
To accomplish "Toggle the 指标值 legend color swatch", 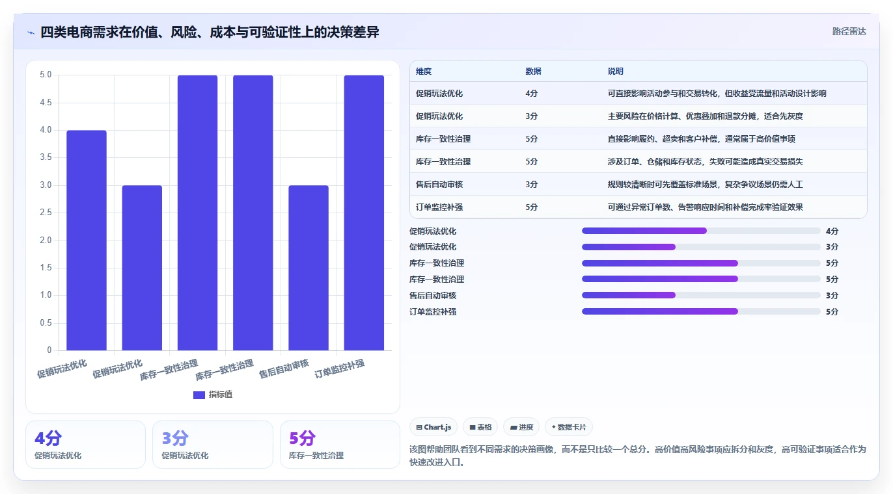I will click(x=199, y=395).
